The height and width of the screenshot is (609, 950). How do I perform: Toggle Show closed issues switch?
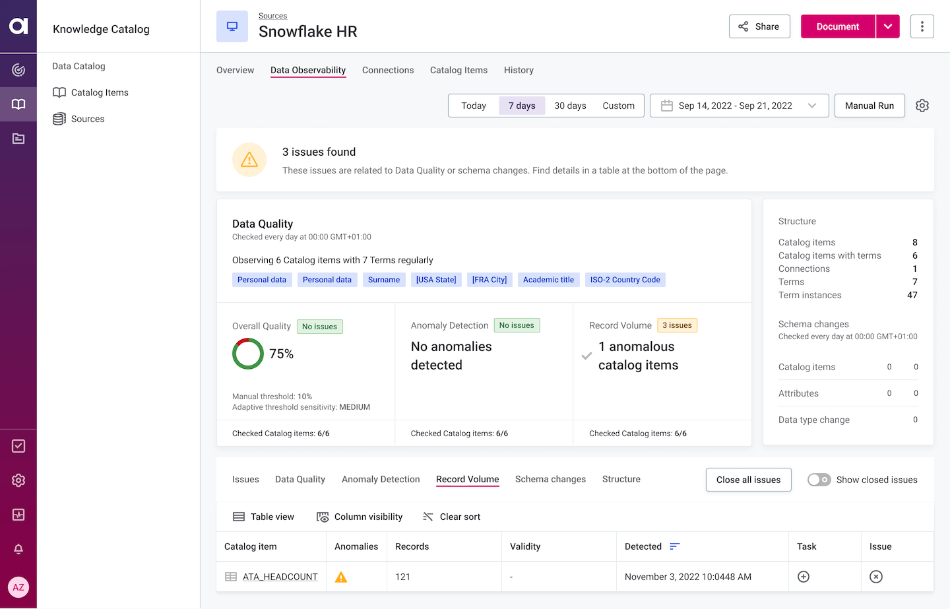(819, 480)
